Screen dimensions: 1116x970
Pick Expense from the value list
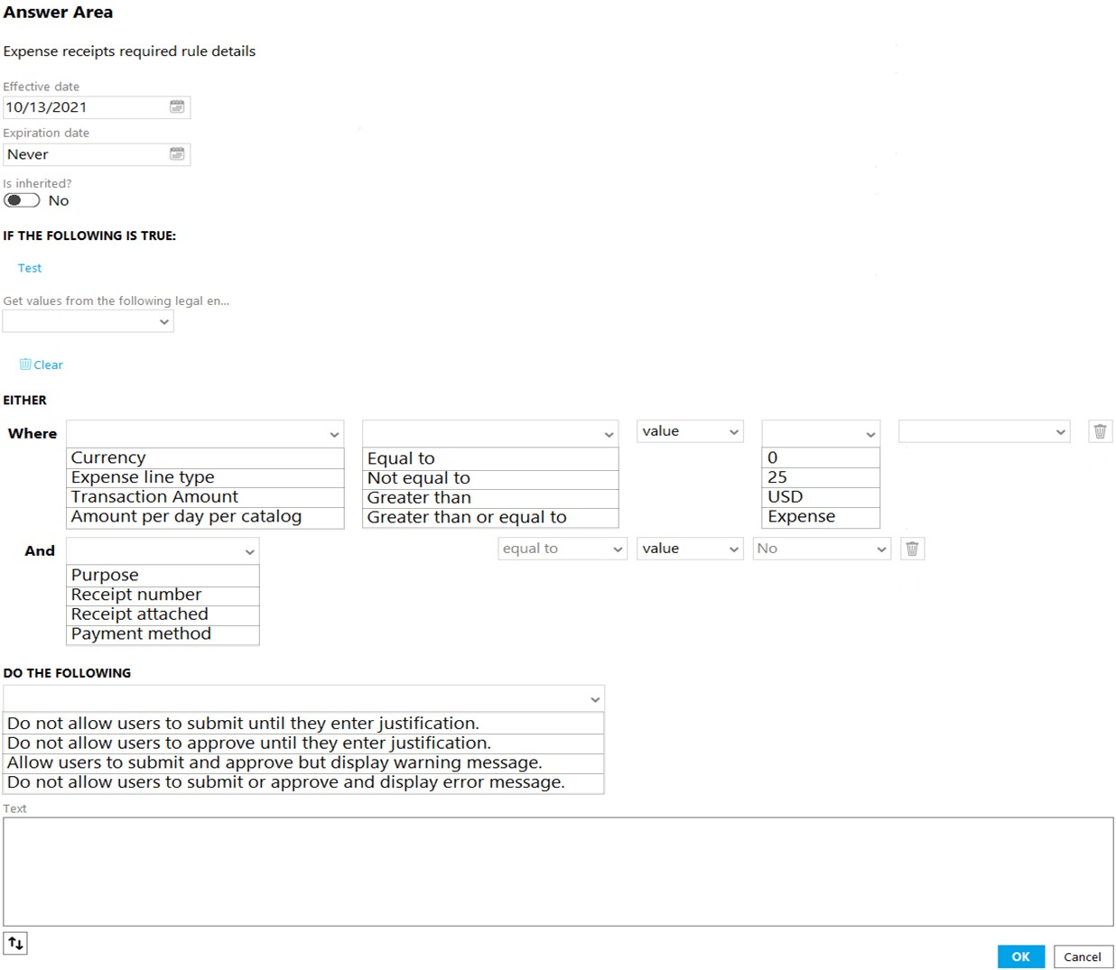coord(821,517)
